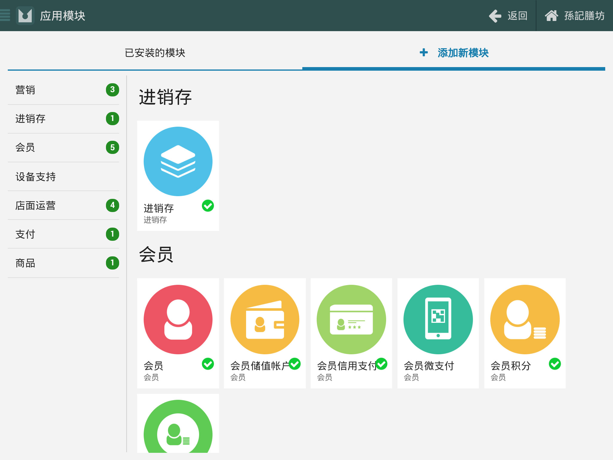Toggle the green checkmark on 会员 module
Image resolution: width=613 pixels, height=460 pixels.
pyautogui.click(x=208, y=364)
